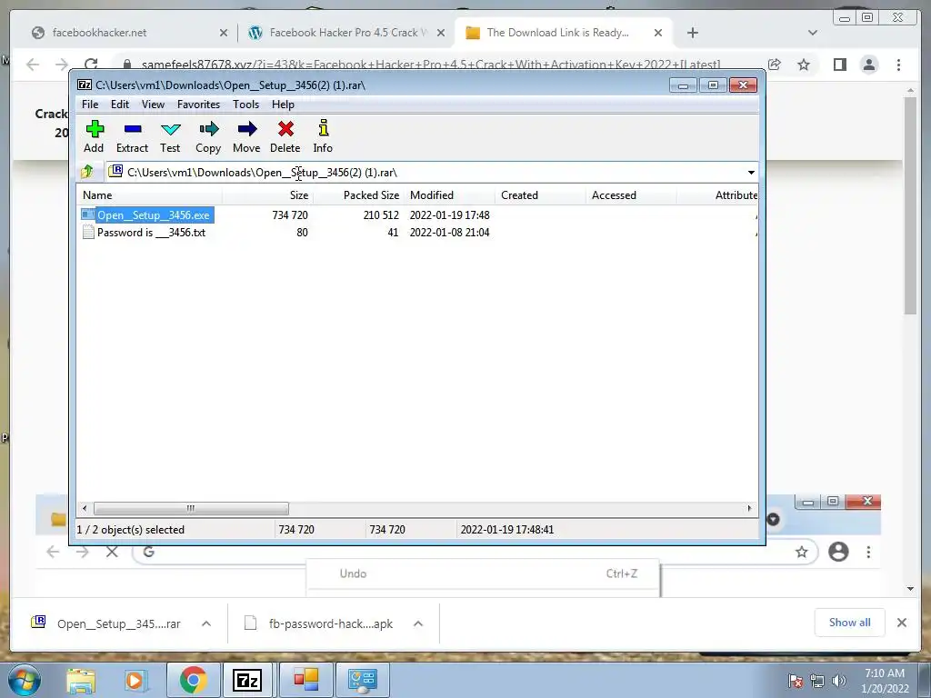Expand options for the fb-password-hack apk download
The width and height of the screenshot is (931, 698).
[x=418, y=623]
